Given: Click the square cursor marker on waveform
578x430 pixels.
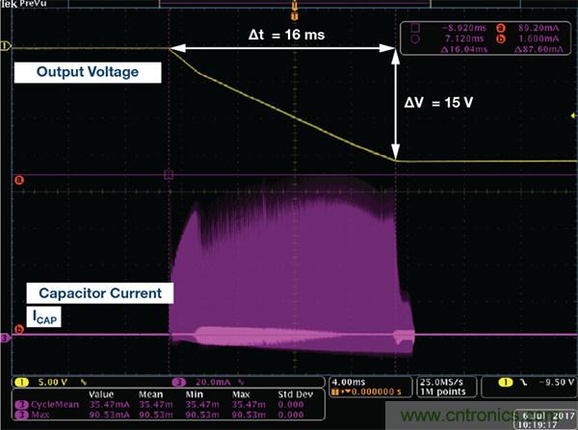Looking at the screenshot, I should [170, 175].
